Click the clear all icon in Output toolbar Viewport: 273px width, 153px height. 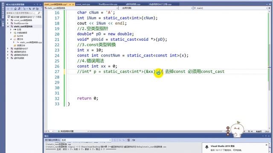pos(128,140)
